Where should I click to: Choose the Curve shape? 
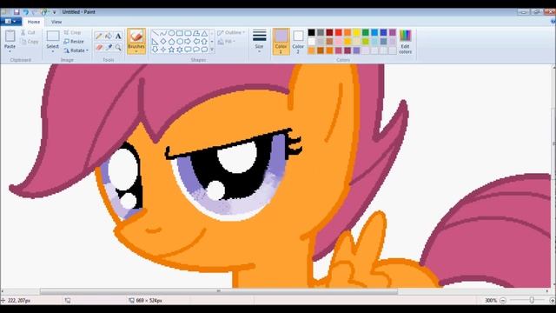pyautogui.click(x=163, y=33)
